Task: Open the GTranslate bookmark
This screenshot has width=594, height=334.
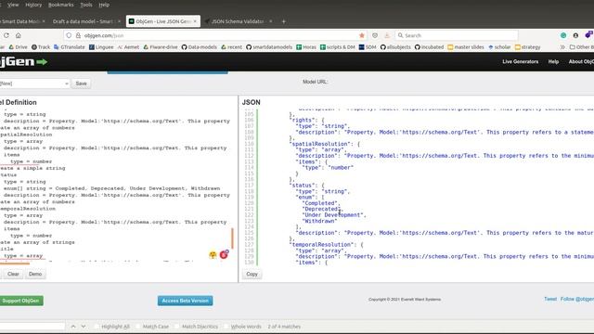Action: (x=70, y=47)
